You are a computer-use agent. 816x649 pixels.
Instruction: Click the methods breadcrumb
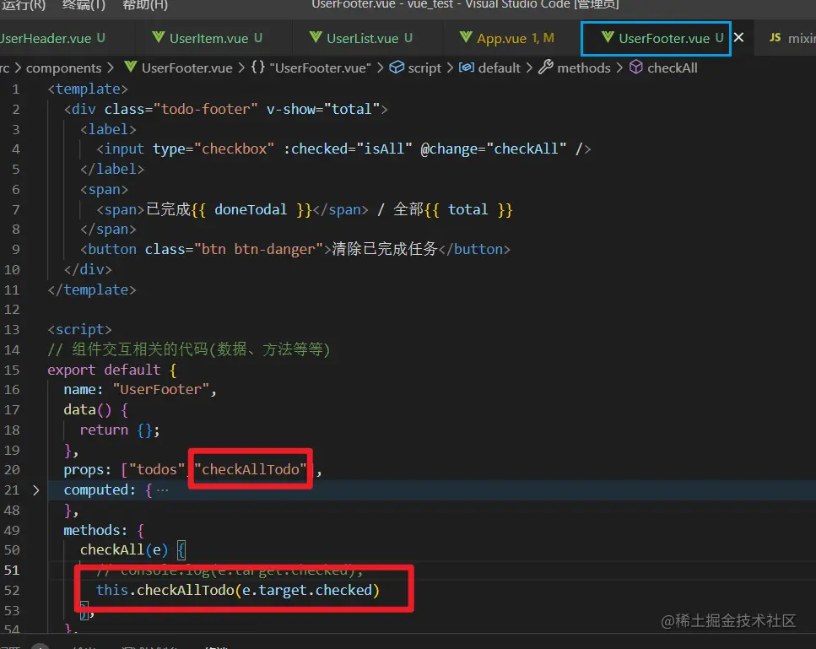click(x=584, y=68)
